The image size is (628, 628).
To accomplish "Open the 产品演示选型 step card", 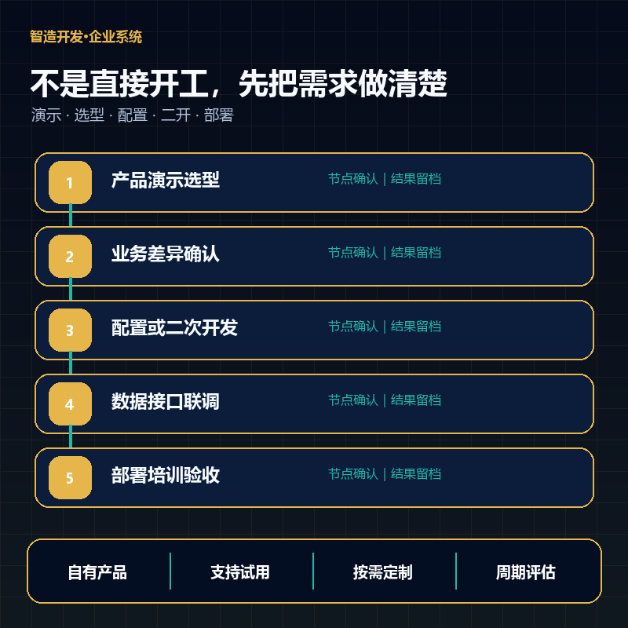I will pos(314,183).
